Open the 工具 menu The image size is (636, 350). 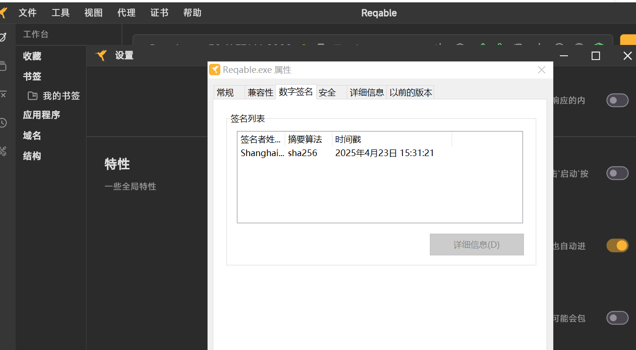61,13
